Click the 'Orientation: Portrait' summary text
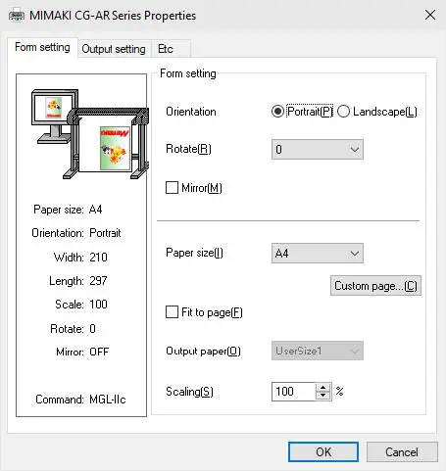 coord(76,233)
